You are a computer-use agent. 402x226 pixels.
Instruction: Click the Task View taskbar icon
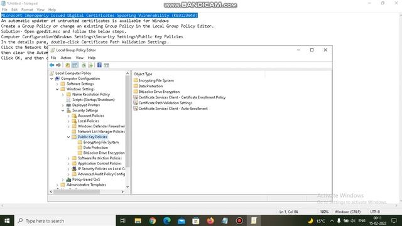[x=123, y=220]
